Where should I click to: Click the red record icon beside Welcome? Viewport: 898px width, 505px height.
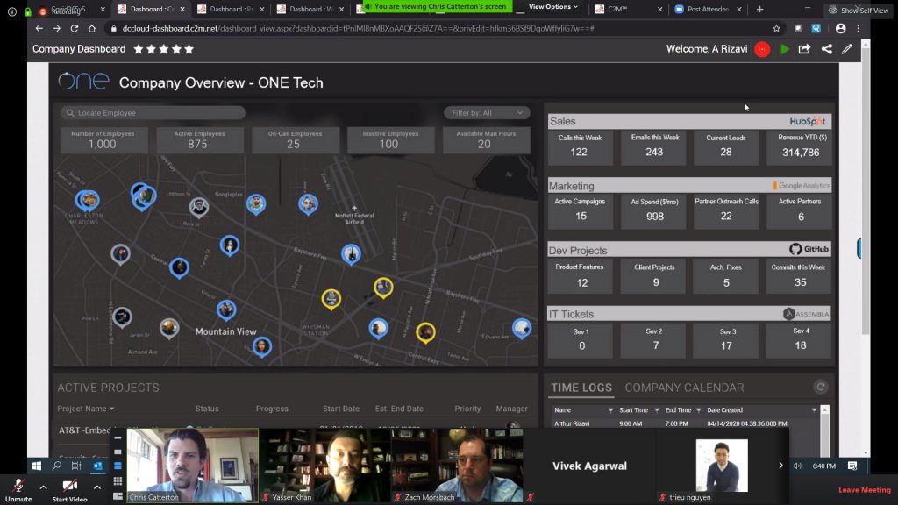click(762, 50)
